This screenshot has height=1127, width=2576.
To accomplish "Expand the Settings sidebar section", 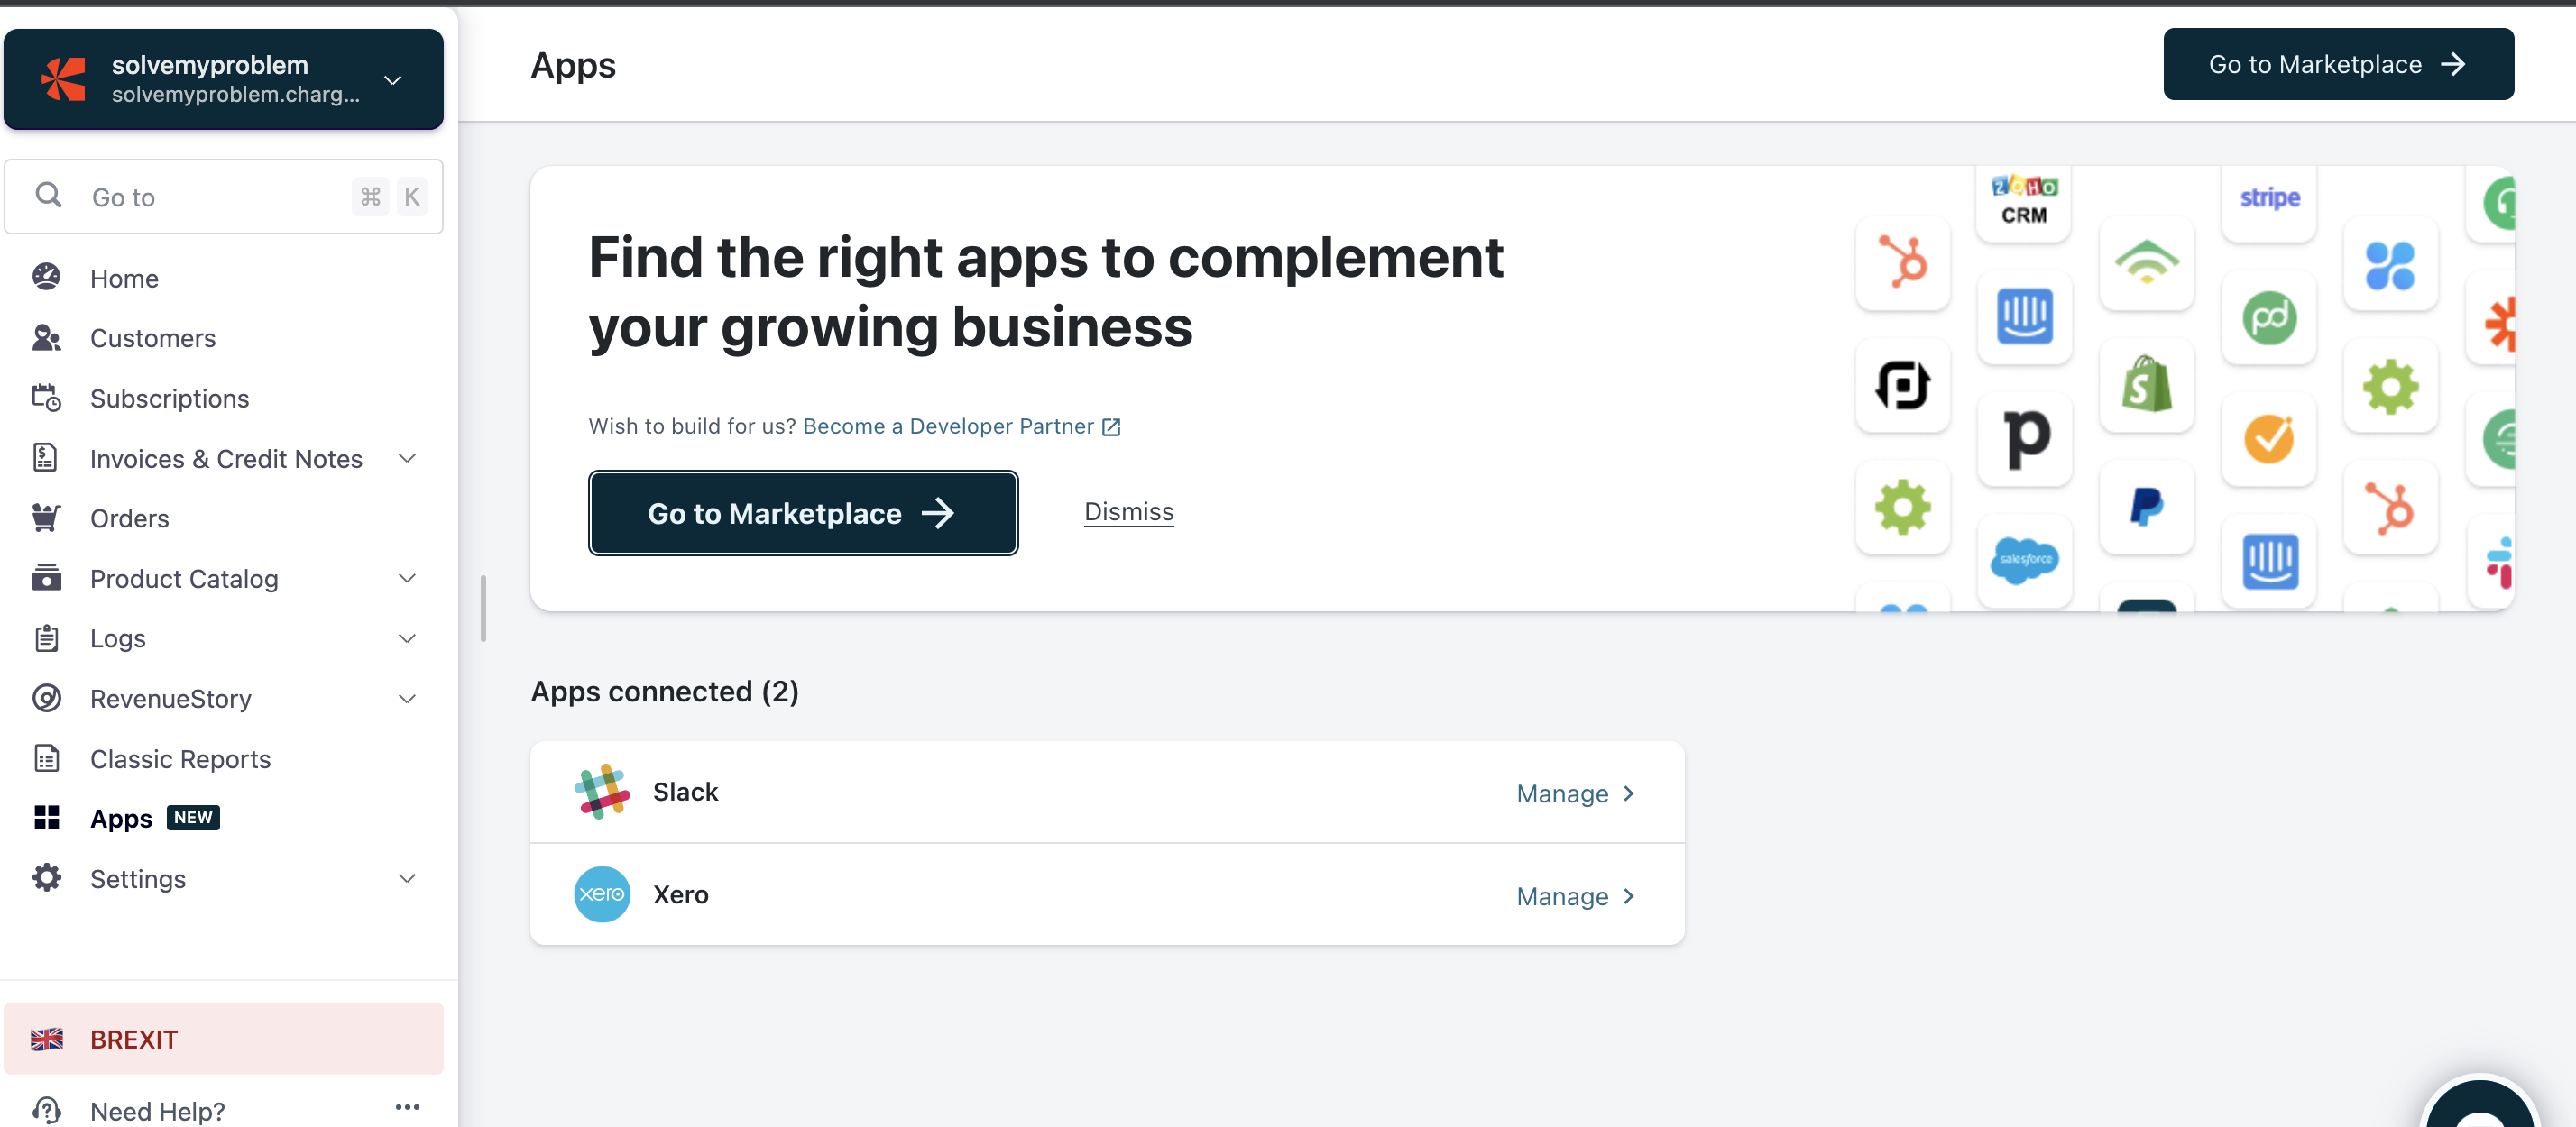I will 407,879.
